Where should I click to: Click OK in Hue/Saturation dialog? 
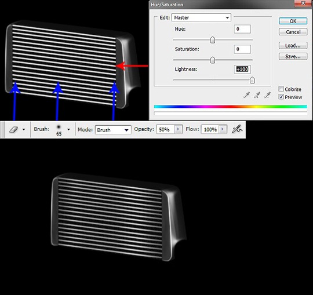click(x=293, y=21)
